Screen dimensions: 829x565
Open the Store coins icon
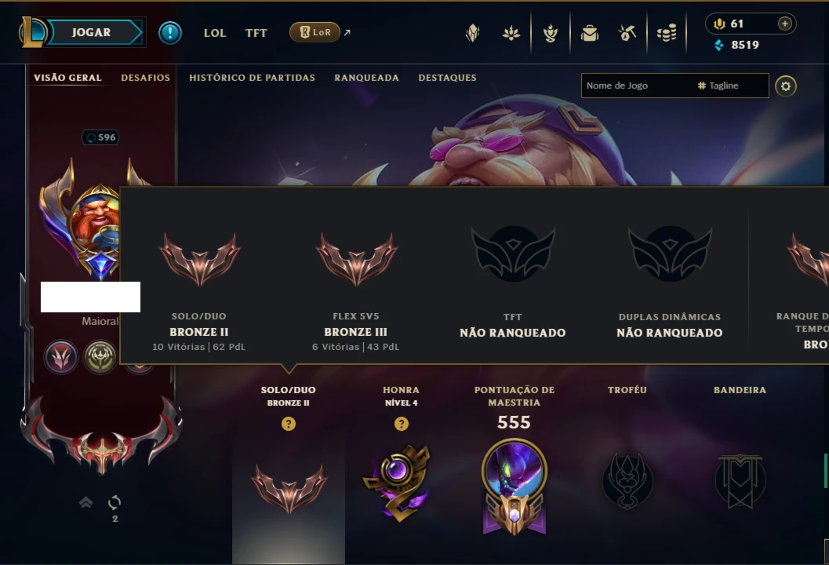[667, 33]
